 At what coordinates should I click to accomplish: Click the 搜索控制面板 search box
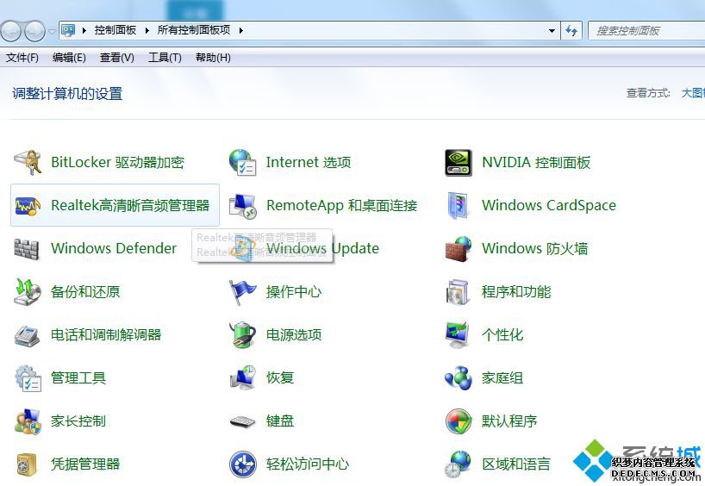646,30
